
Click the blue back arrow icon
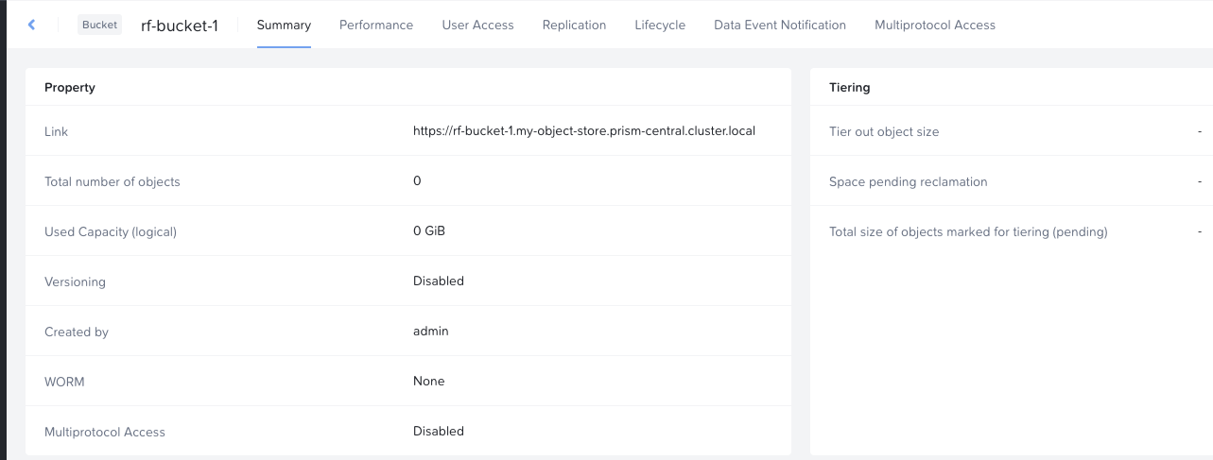pyautogui.click(x=31, y=25)
